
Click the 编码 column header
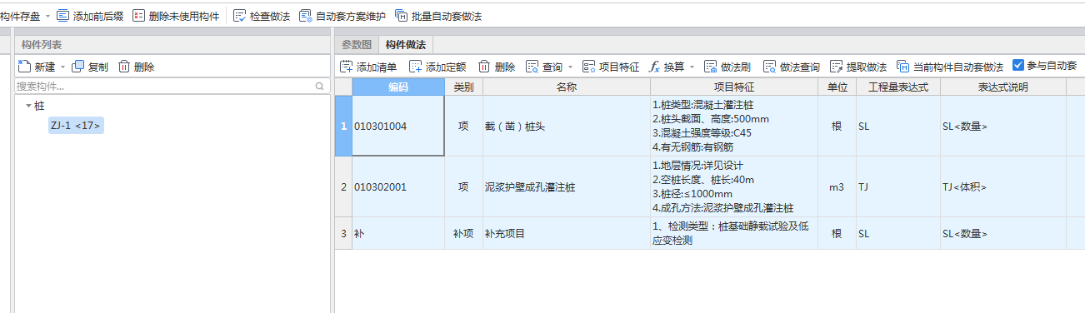[x=398, y=87]
